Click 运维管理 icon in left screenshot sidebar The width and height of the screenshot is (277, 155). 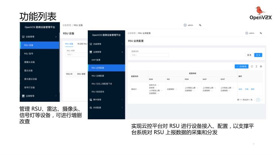23,96
